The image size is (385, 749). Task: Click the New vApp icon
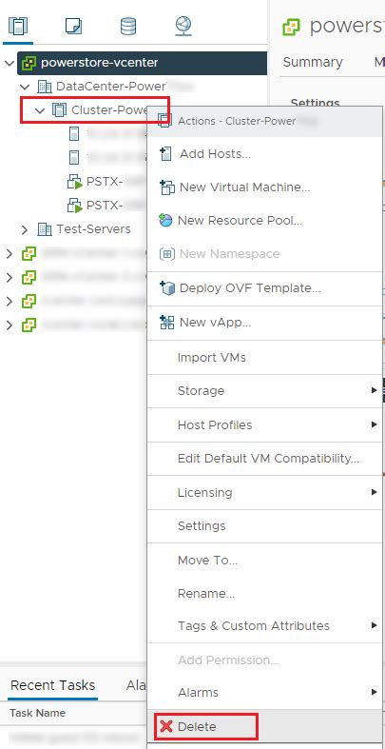tap(166, 323)
